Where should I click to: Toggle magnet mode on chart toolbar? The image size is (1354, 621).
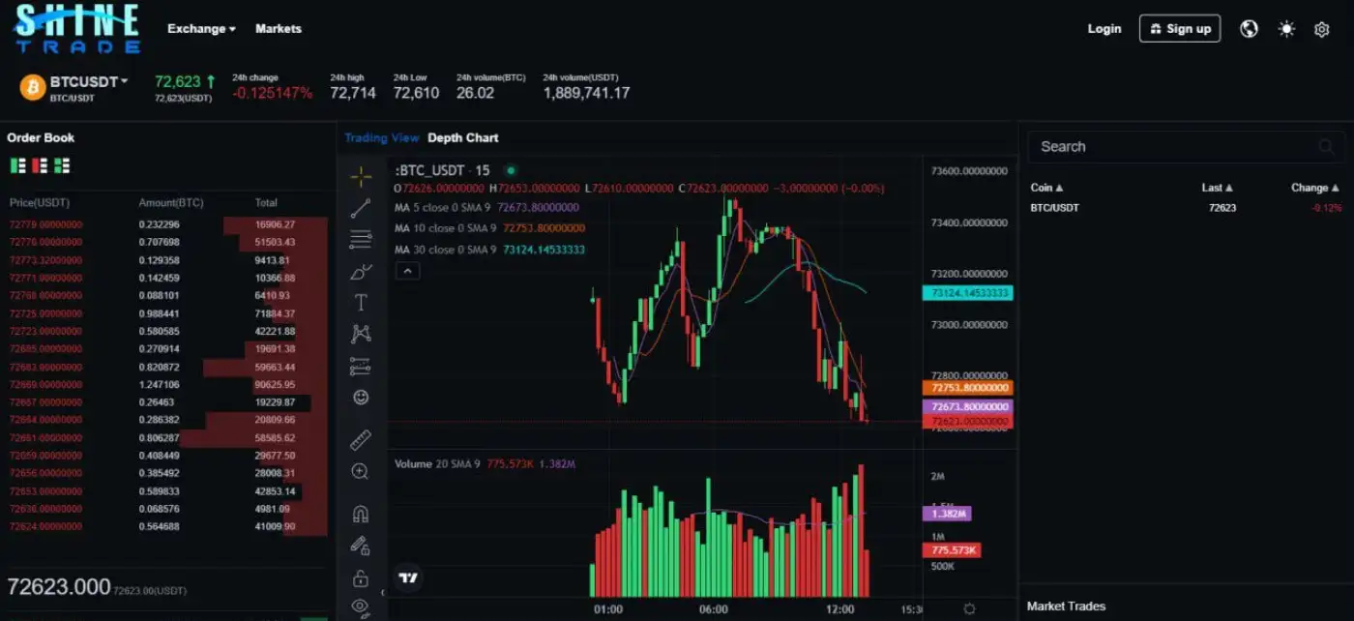[361, 515]
